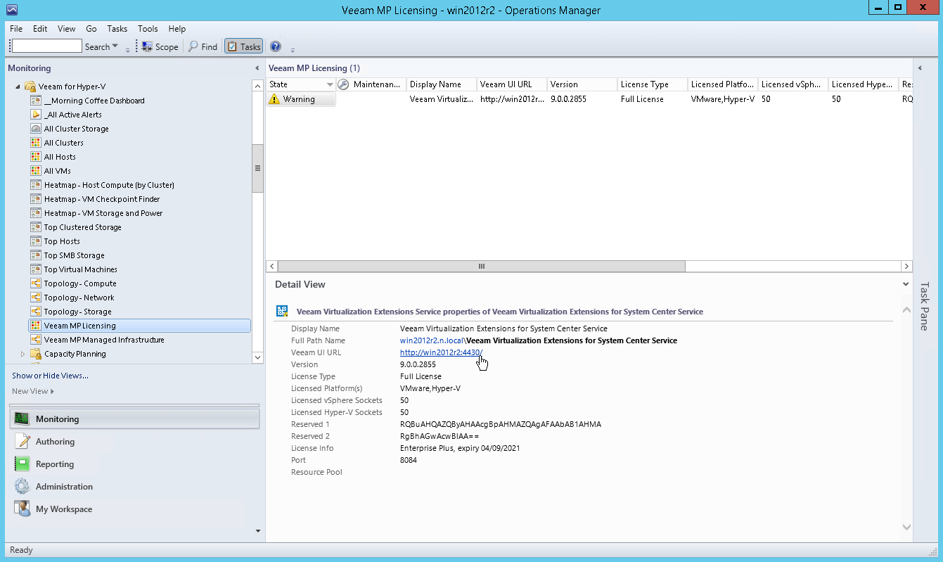943x562 pixels.
Task: Open the New View submenu
Action: point(33,391)
